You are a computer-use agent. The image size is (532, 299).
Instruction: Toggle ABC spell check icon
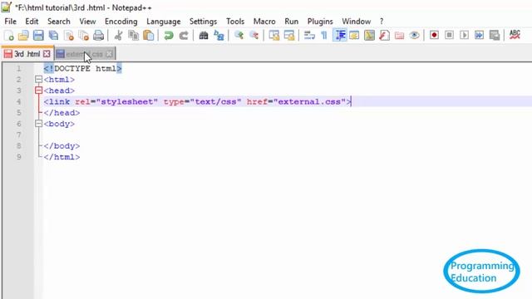point(515,35)
